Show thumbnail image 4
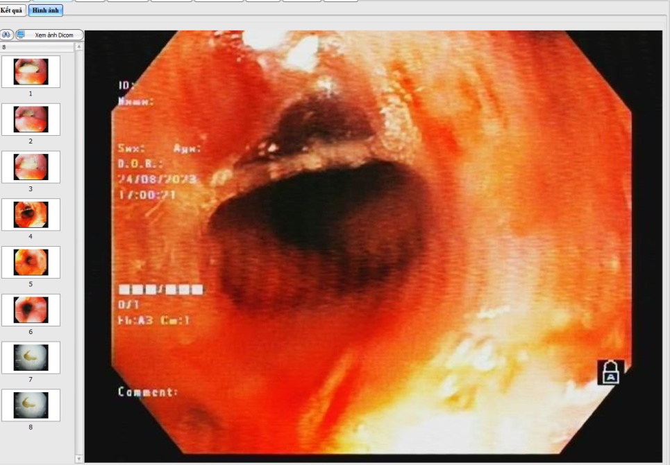The height and width of the screenshot is (465, 670). 31,215
